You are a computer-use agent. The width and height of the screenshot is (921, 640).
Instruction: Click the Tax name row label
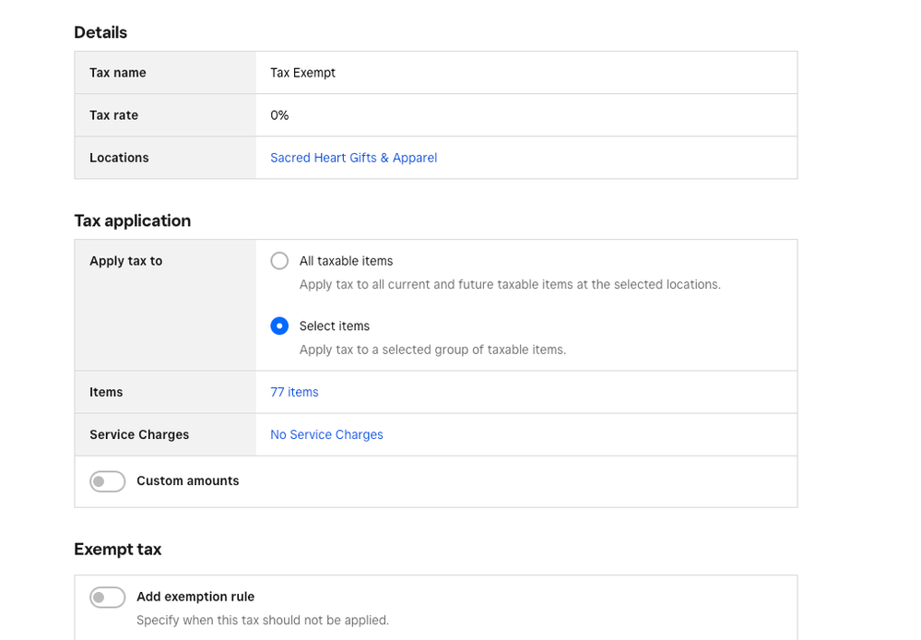[x=117, y=73]
